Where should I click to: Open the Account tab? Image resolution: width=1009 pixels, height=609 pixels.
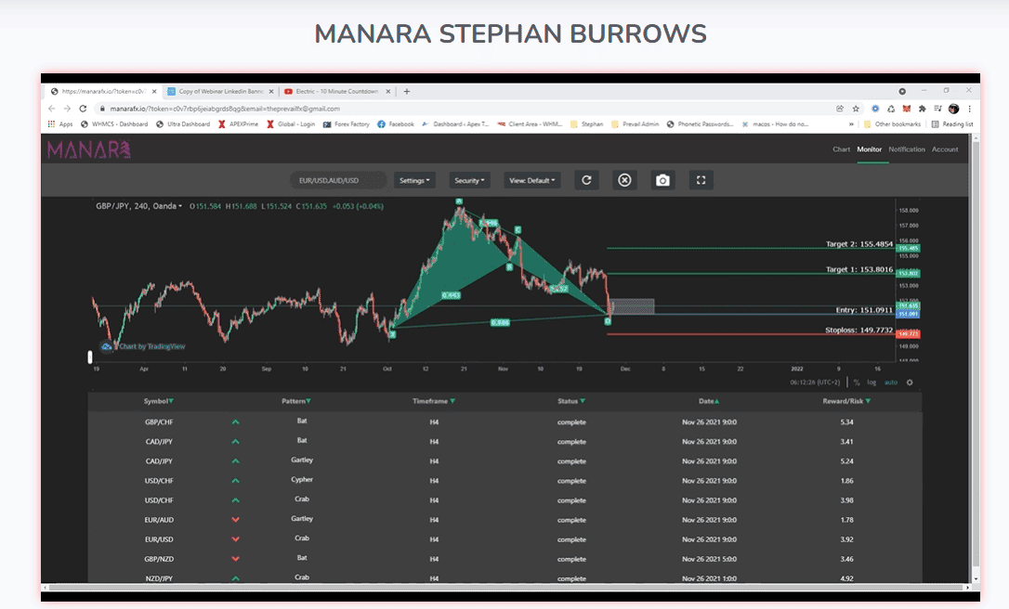(945, 149)
